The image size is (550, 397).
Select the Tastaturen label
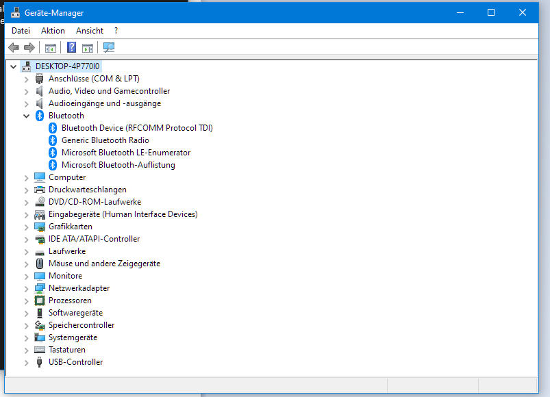66,350
